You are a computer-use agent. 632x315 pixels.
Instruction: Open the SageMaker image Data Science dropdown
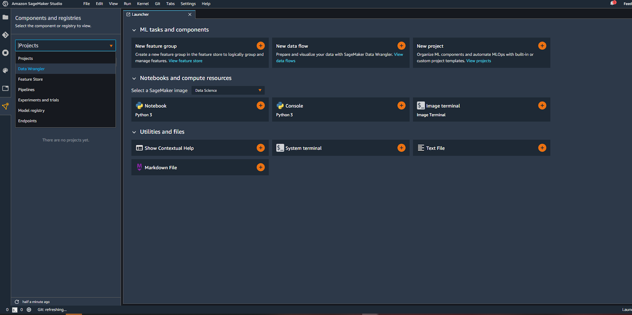[x=228, y=90]
